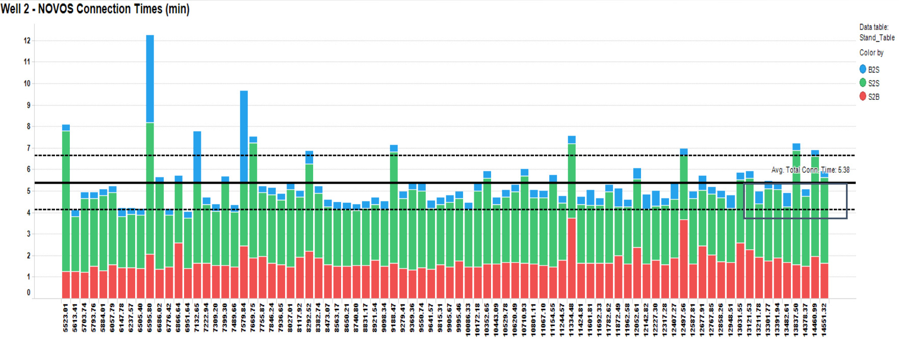Select the S2B legend label
This screenshot has height=341, width=899.
874,97
